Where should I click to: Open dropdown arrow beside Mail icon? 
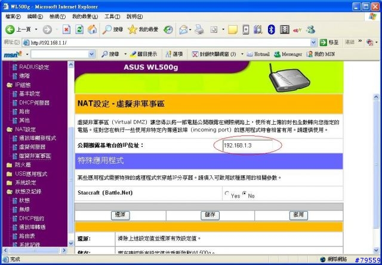tap(190, 30)
